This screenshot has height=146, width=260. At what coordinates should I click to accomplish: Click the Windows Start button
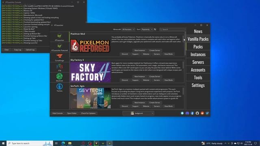(3, 143)
